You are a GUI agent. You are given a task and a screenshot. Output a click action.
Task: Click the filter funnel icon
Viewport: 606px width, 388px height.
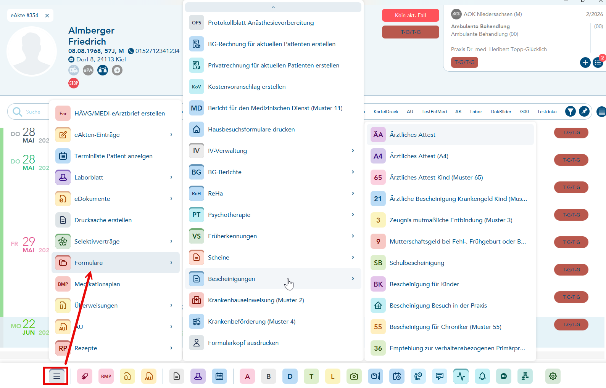pyautogui.click(x=571, y=111)
